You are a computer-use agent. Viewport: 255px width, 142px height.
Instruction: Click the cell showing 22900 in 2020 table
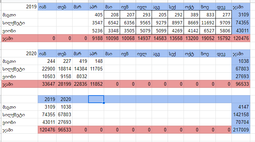pos(47,69)
